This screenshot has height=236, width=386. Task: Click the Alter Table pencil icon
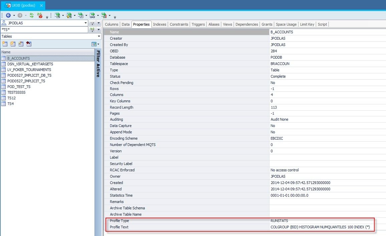(21, 44)
